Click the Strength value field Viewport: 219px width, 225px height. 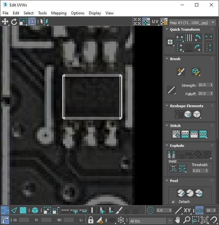tap(204, 85)
